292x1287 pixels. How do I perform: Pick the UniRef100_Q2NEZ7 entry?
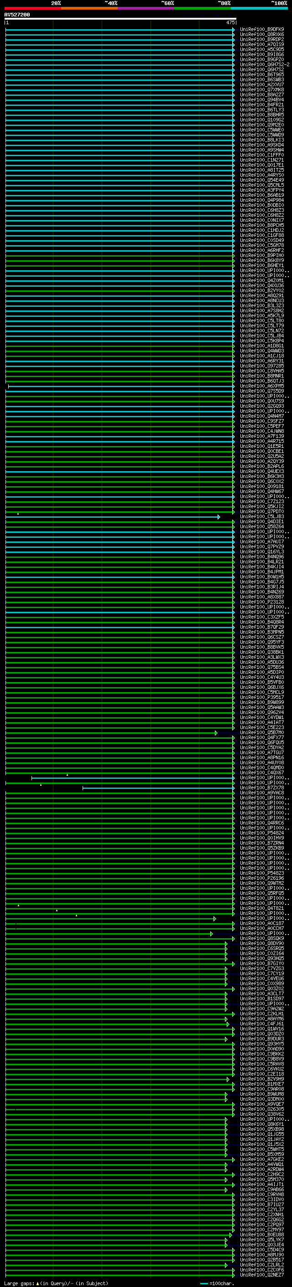(x=262, y=1275)
